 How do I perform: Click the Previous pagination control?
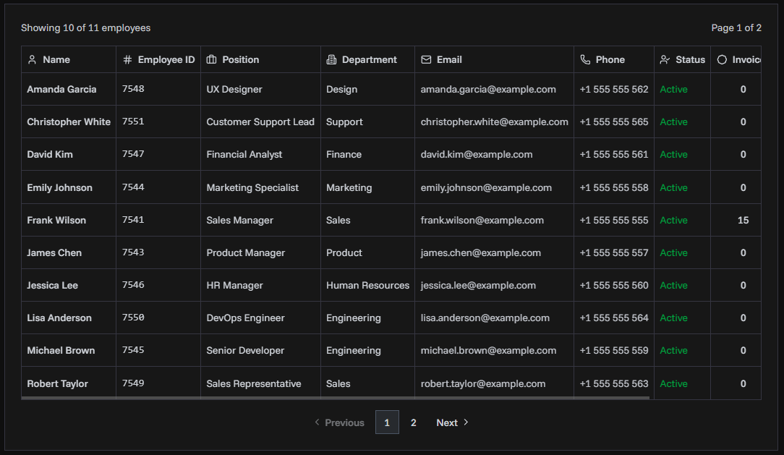[338, 422]
